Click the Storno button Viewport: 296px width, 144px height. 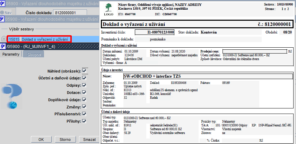coord(65,140)
